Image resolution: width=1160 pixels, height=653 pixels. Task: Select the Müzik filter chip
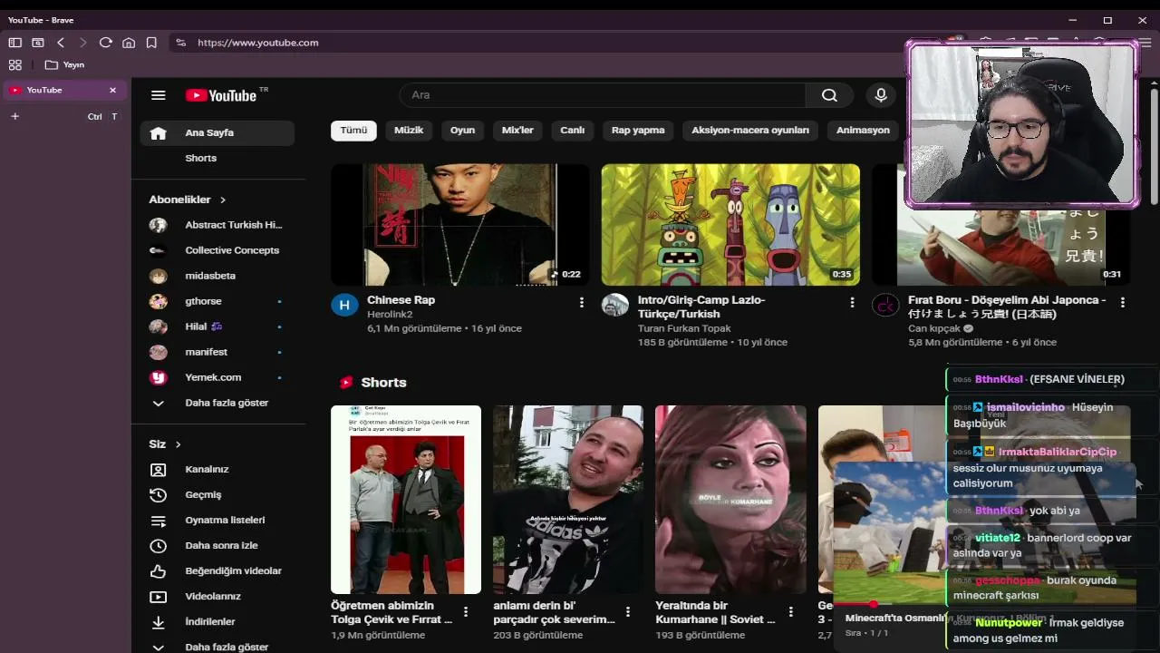(409, 131)
